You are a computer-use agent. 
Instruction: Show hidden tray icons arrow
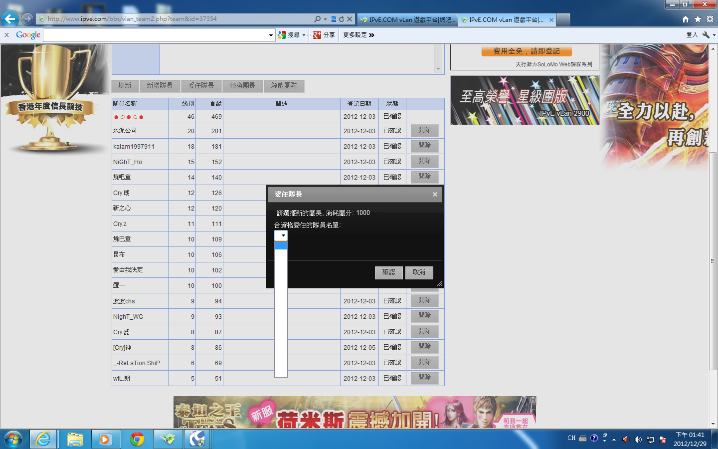pos(614,440)
